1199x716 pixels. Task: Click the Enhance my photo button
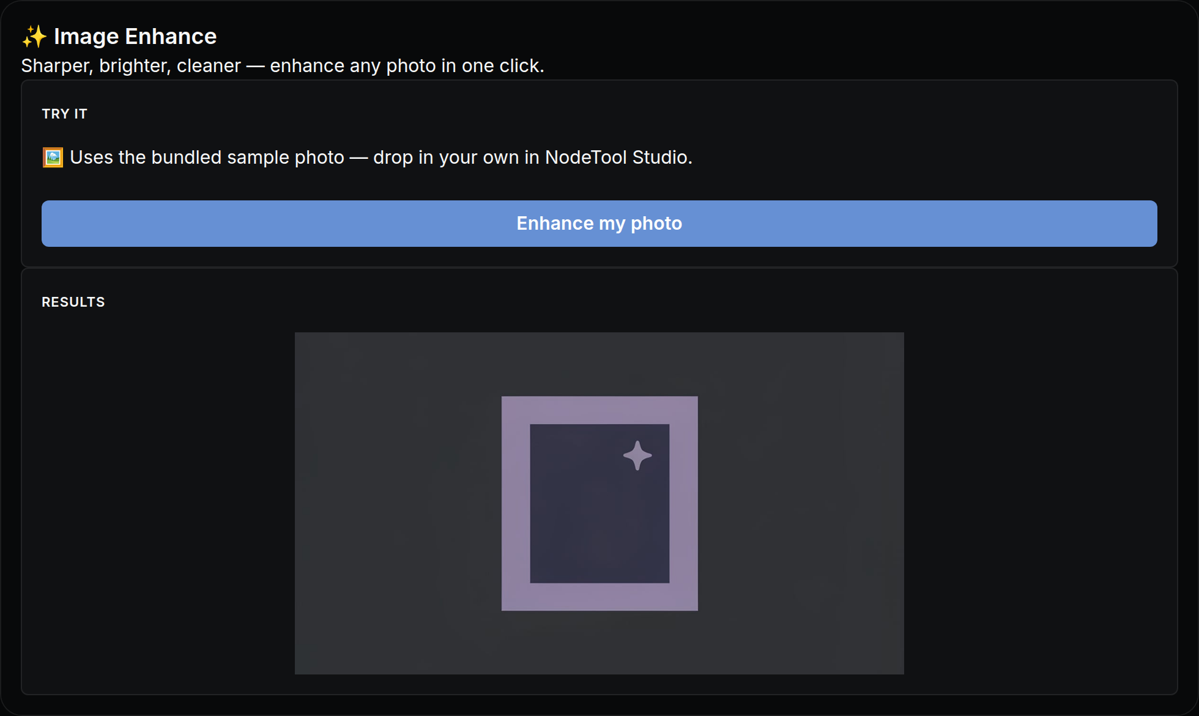599,224
